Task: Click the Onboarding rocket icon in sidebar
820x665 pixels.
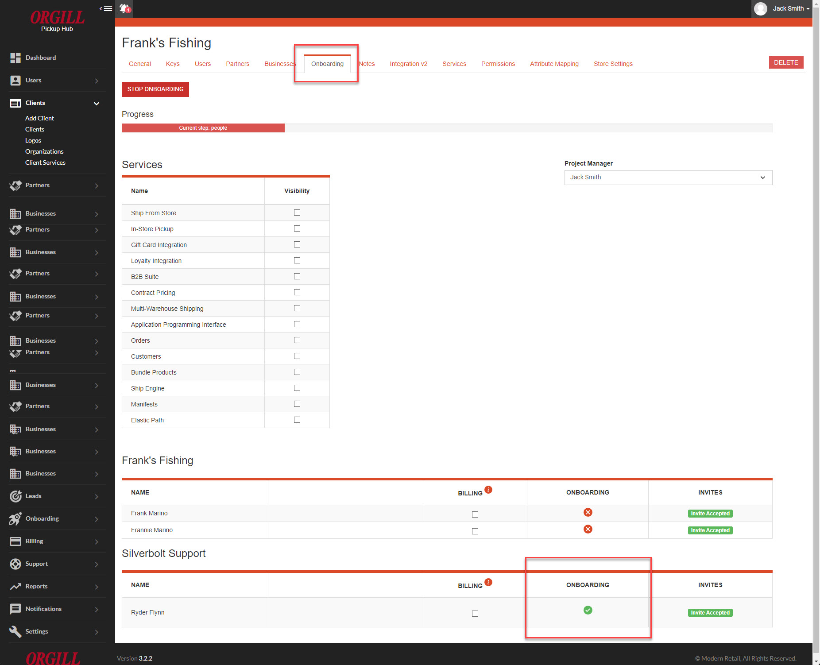Action: 15,518
